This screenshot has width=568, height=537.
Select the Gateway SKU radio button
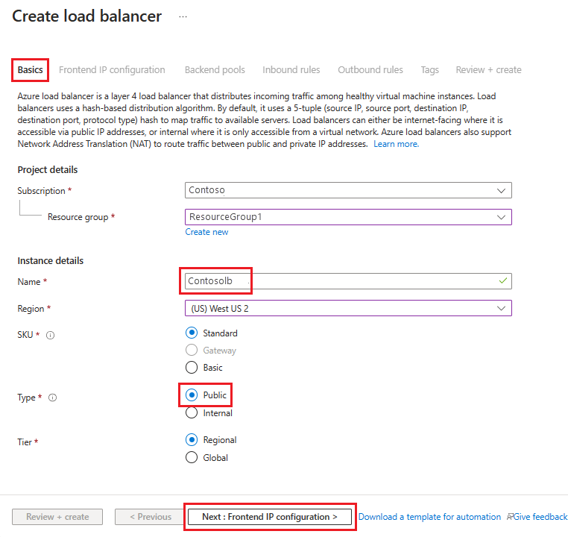click(x=192, y=350)
